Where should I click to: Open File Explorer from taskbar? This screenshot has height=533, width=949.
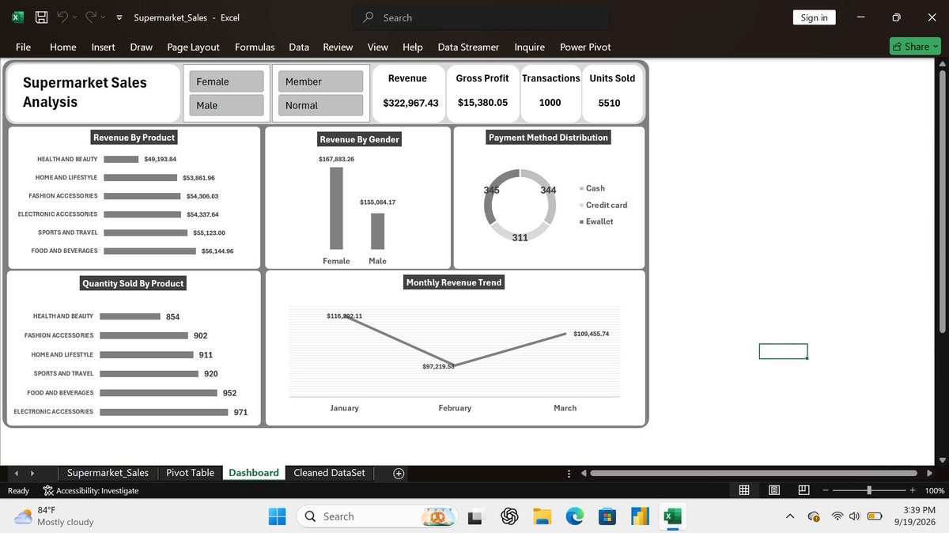542,516
